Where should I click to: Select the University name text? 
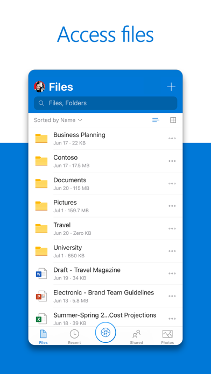tap(68, 248)
